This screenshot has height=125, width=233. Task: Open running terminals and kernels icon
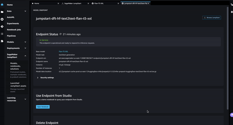coord(2,19)
